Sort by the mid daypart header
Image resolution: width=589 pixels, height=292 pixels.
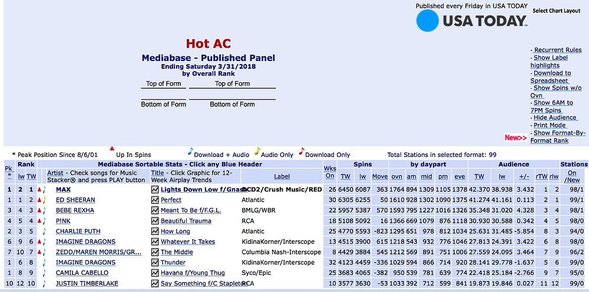tap(426, 176)
